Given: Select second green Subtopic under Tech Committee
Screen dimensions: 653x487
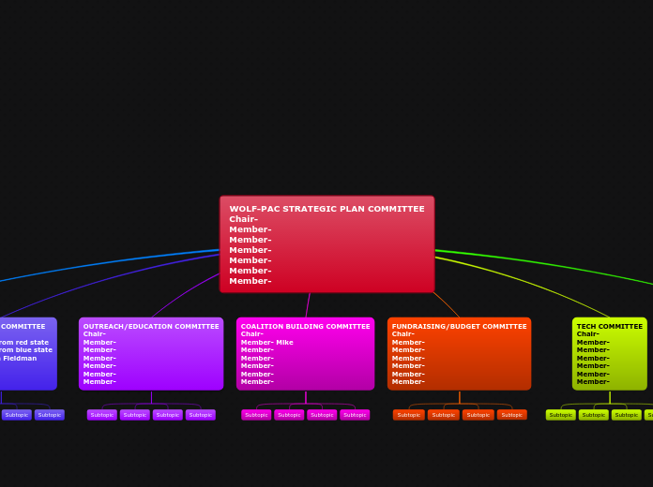Looking at the screenshot, I should pos(594,415).
